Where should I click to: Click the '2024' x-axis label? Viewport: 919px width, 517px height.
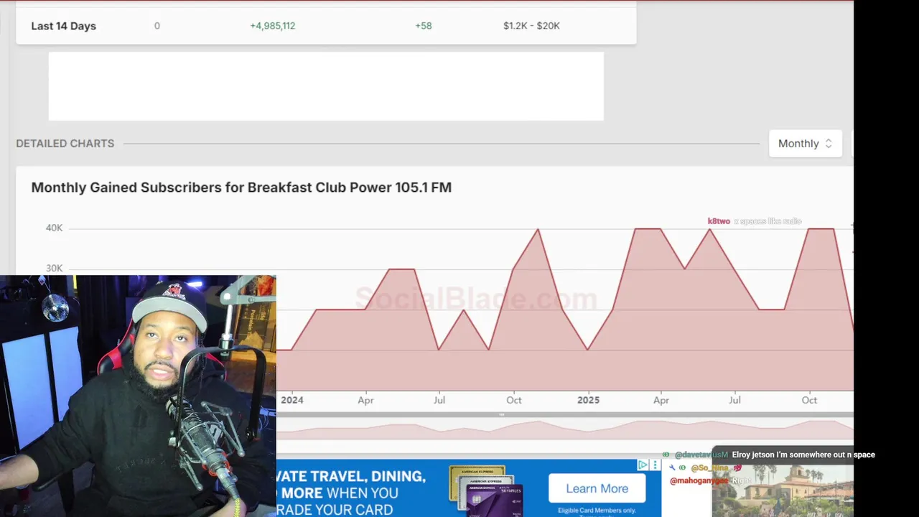(292, 400)
